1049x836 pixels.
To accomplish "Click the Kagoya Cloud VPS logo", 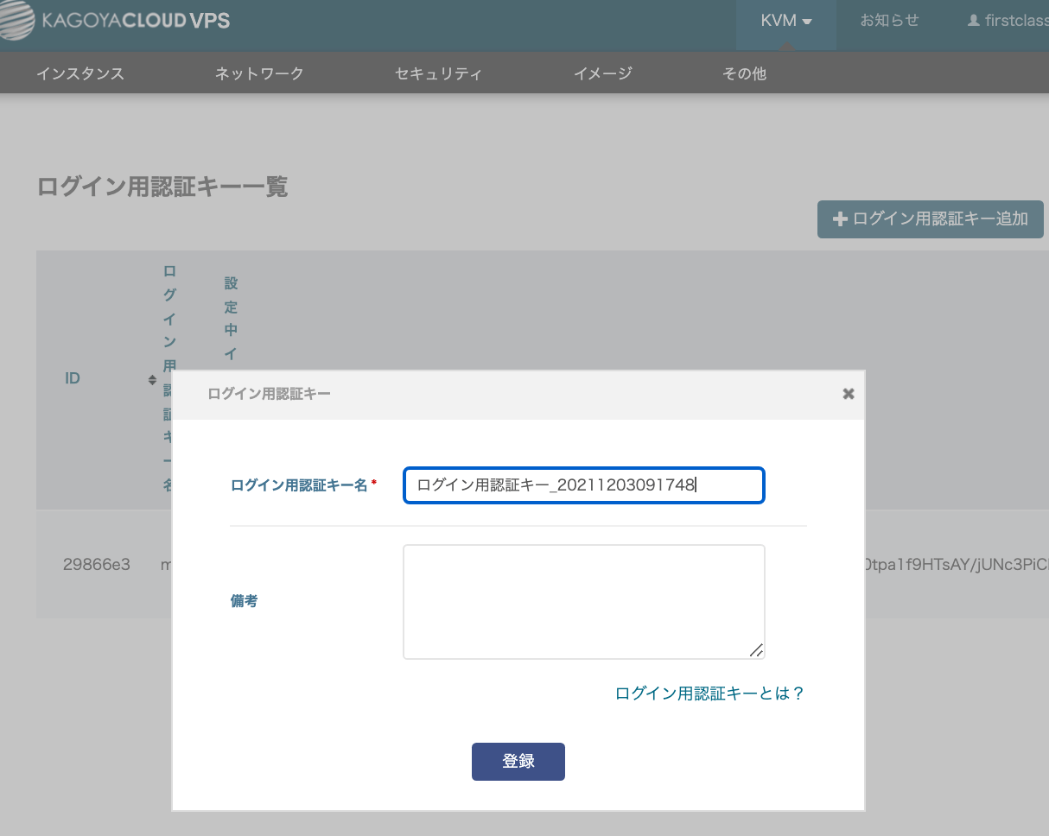I will pyautogui.click(x=115, y=21).
